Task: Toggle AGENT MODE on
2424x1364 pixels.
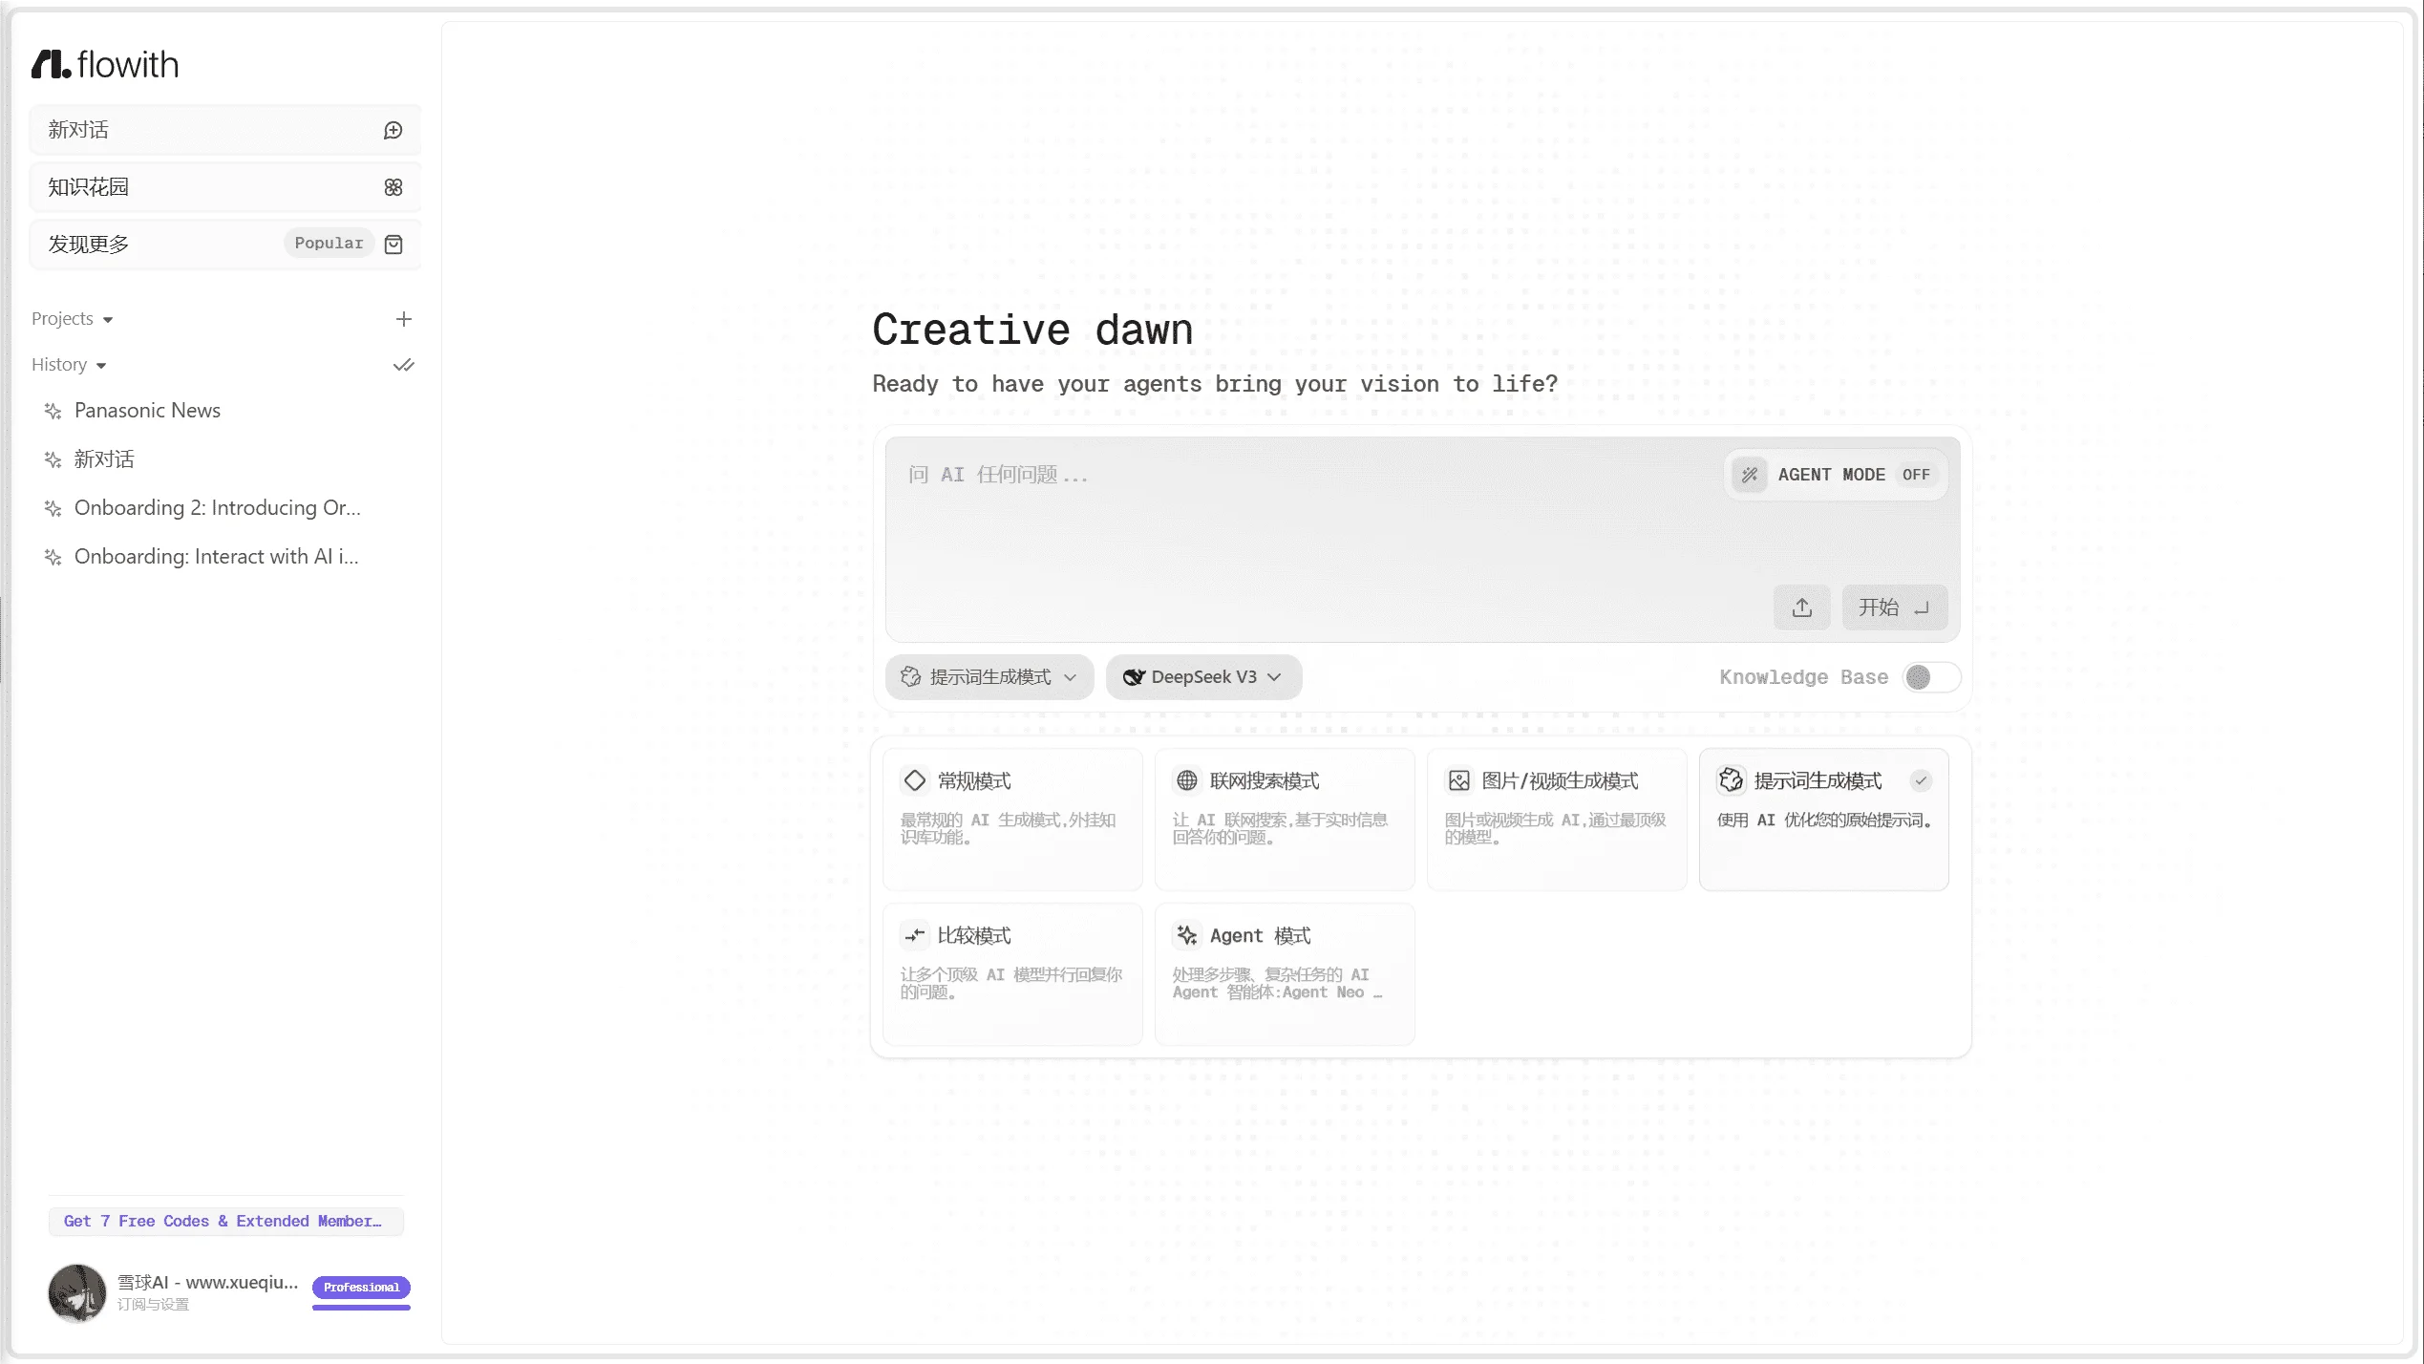Action: pos(1835,475)
